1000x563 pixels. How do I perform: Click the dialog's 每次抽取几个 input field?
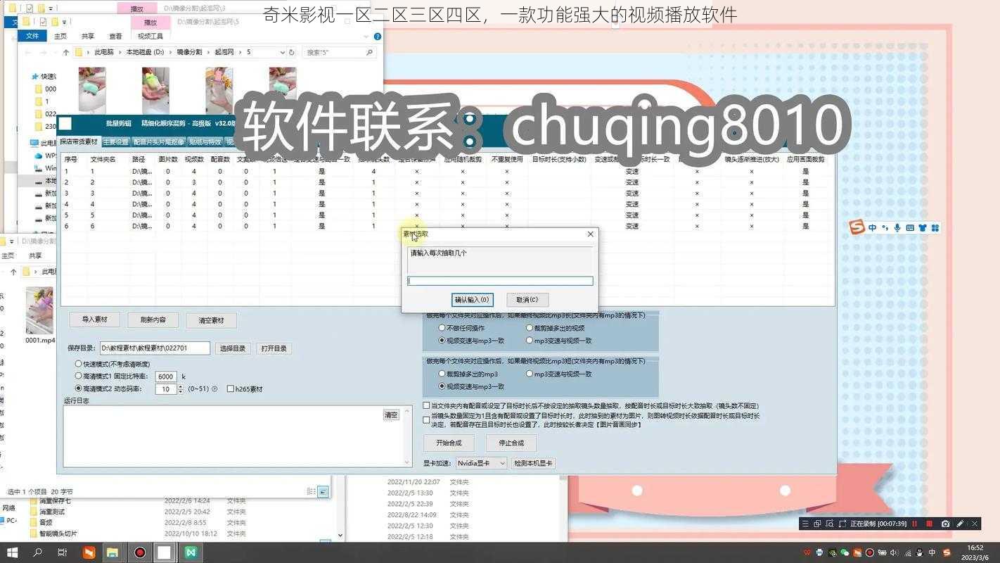tap(500, 281)
